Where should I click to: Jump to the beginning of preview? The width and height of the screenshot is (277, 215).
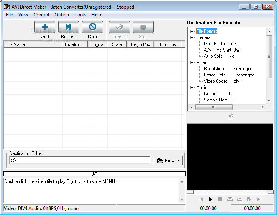tap(201, 199)
